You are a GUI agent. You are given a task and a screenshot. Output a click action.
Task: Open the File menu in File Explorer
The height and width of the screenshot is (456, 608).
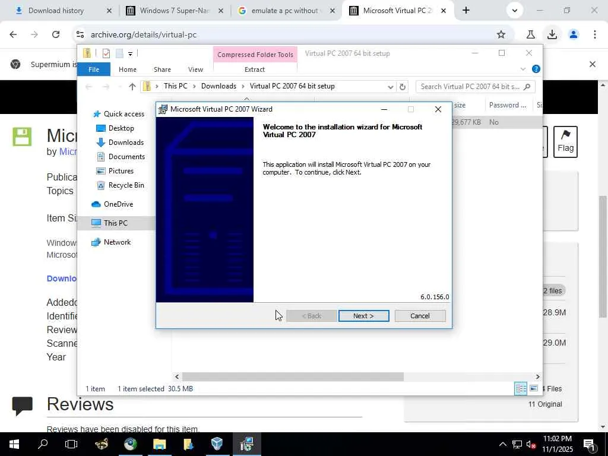94,69
